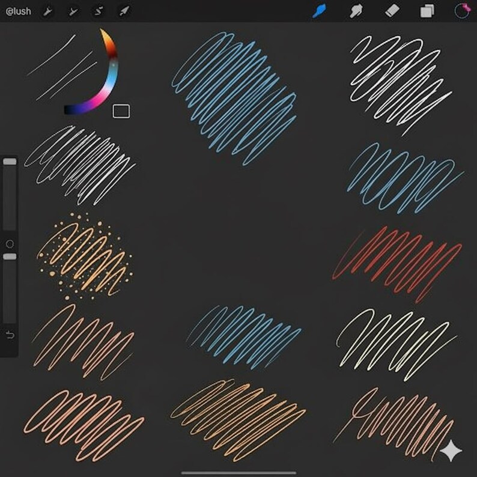Screen dimensions: 477x477
Task: Click the brush size slider handle
Action: point(10,162)
